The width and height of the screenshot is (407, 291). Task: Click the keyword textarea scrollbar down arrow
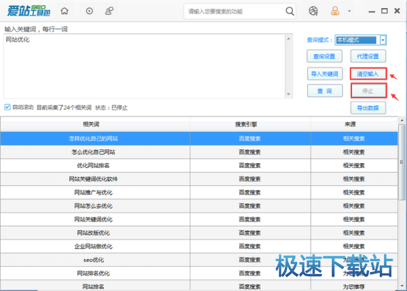pos(290,93)
